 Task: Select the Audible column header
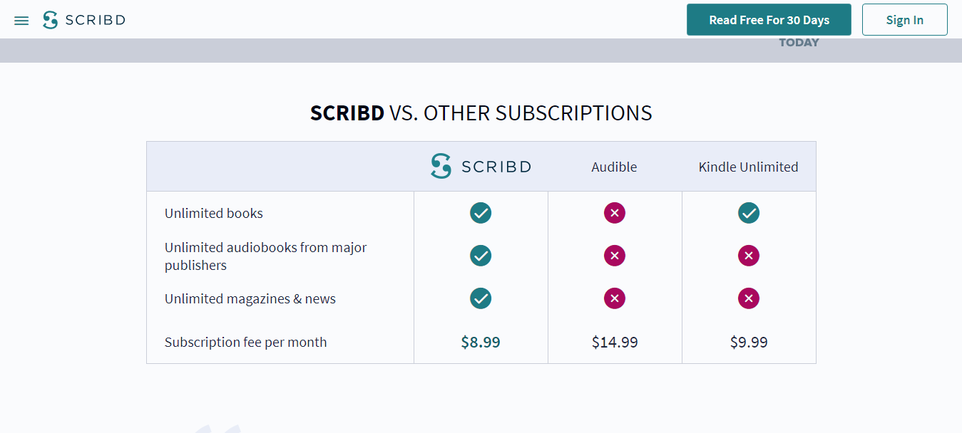614,167
